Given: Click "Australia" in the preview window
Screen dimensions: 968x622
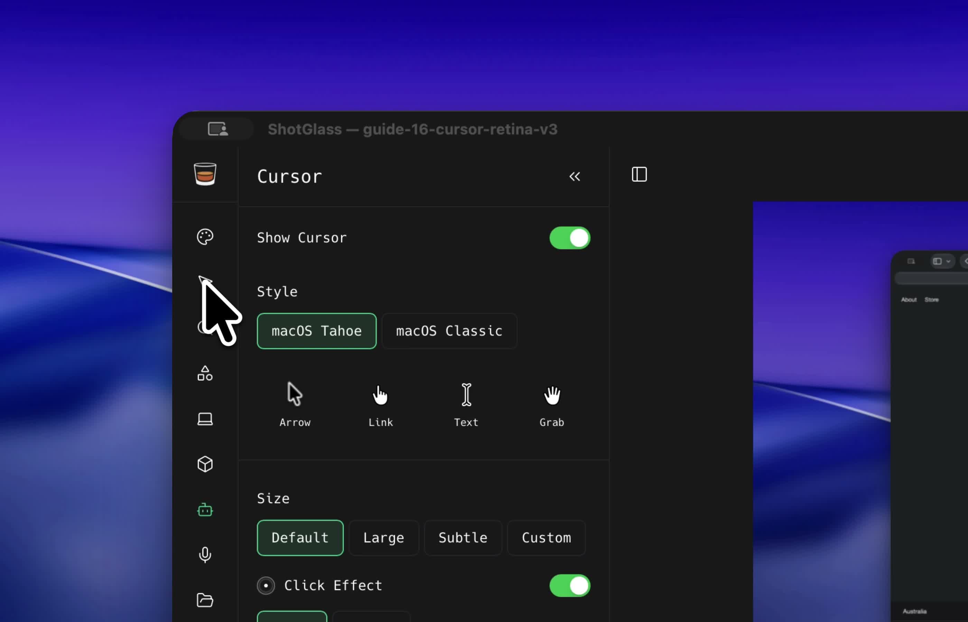Looking at the screenshot, I should tap(915, 611).
